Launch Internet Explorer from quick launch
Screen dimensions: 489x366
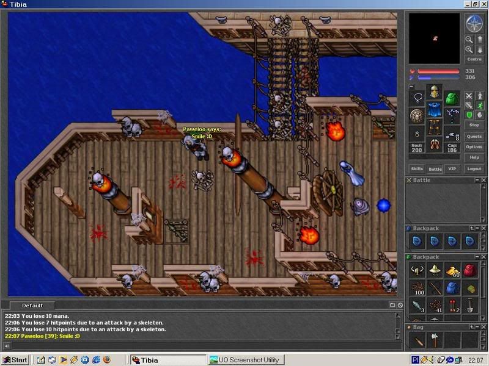click(x=96, y=360)
